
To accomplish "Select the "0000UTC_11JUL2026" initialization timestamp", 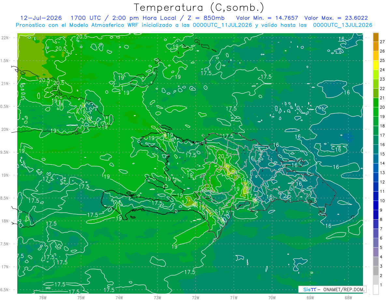I will point(223,25).
